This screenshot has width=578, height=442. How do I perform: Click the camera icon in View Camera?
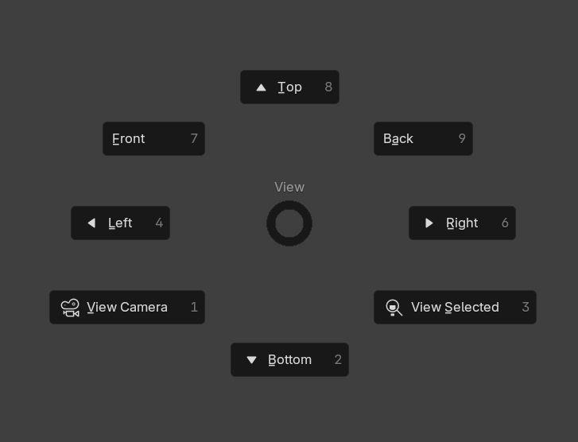[70, 308]
